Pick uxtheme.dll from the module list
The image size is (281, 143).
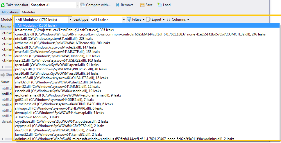point(62,43)
